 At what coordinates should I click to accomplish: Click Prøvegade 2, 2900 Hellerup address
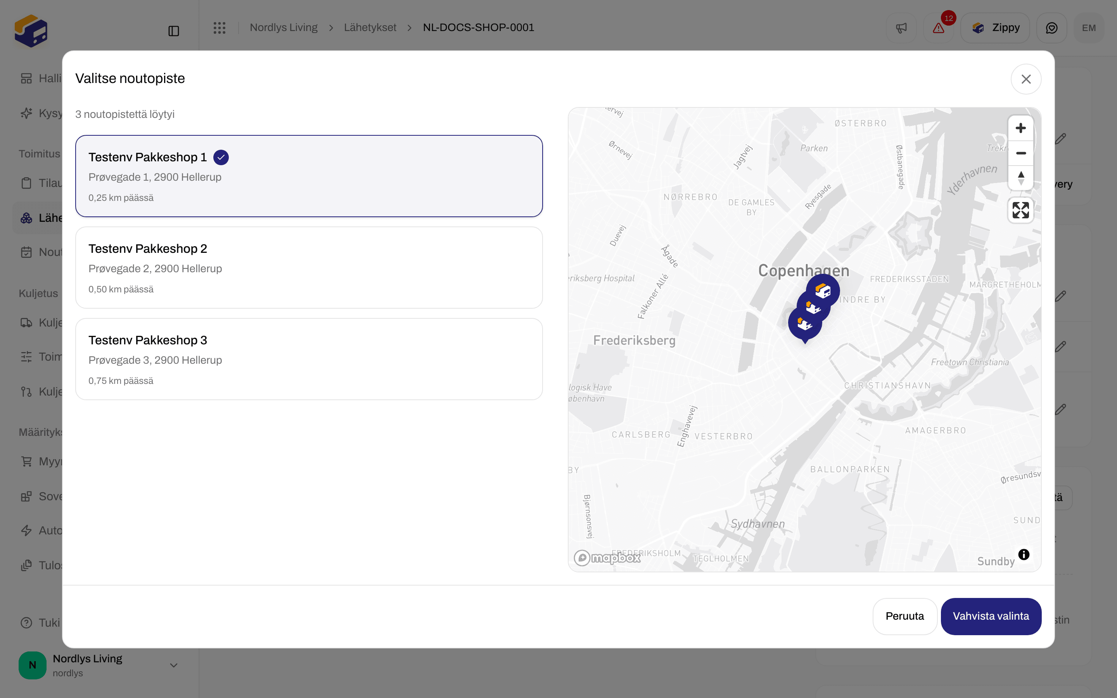[x=155, y=269]
